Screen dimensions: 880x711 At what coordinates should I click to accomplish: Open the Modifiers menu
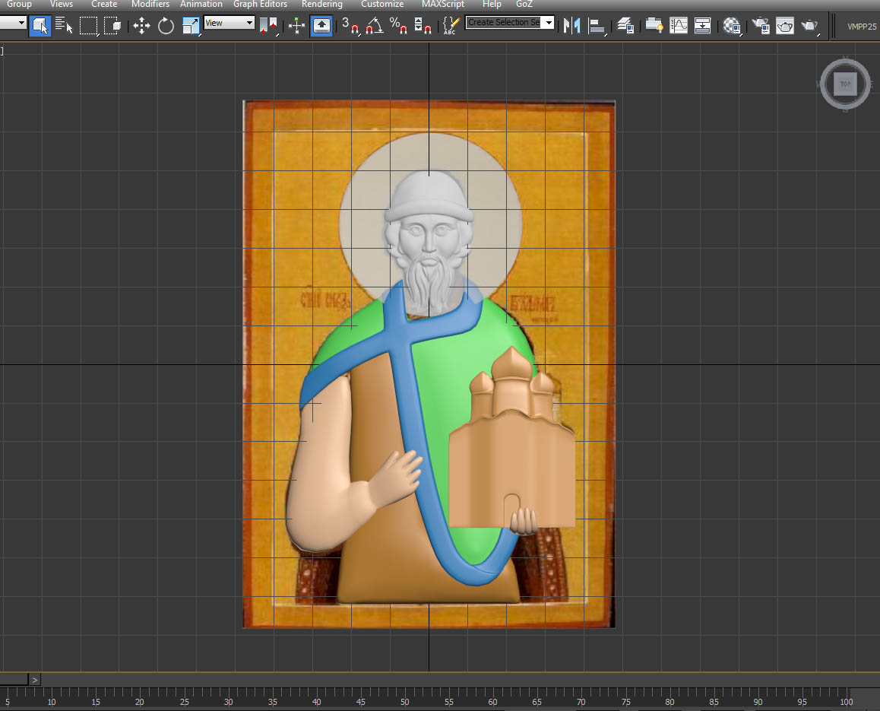[x=150, y=5]
